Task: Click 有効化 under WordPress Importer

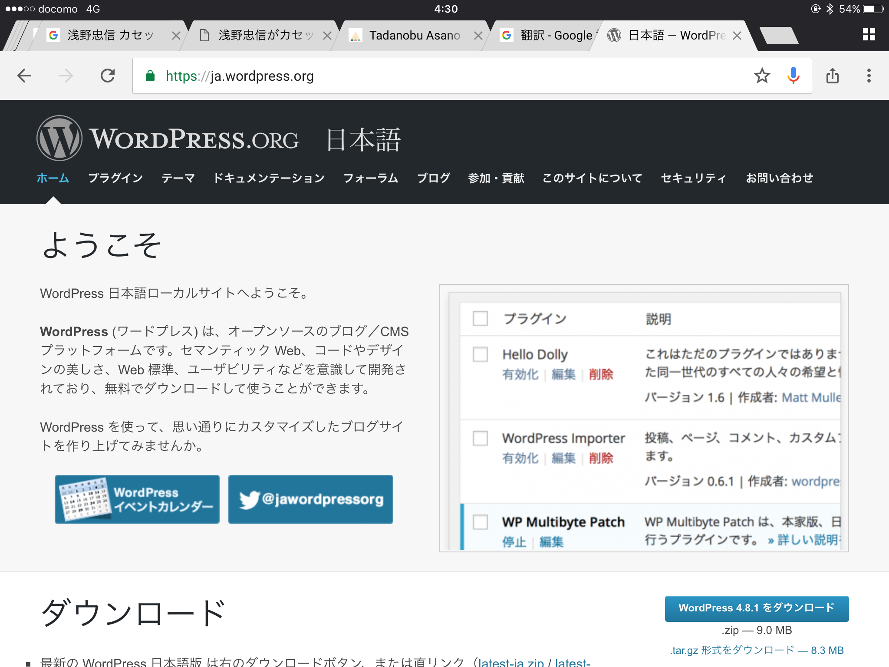Action: 520,458
